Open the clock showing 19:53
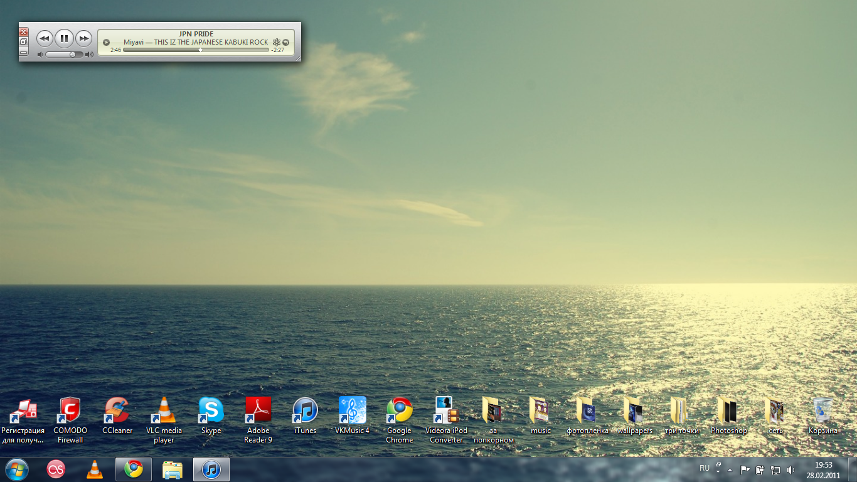Screen dimensions: 857x482 (x=823, y=469)
